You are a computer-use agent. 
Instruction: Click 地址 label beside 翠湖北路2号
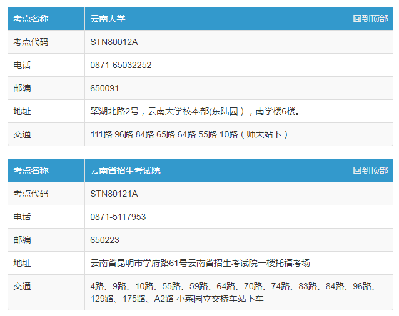(22, 111)
